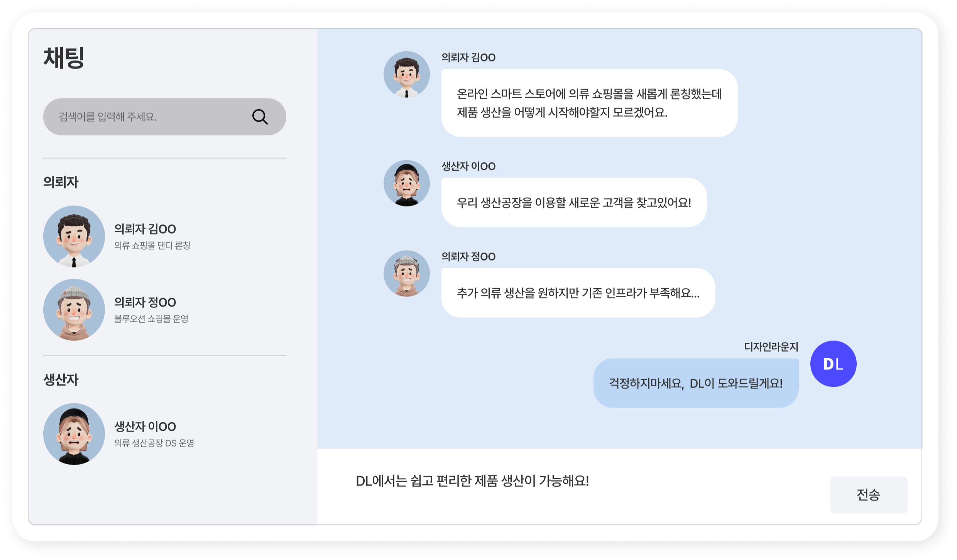Select 의뢰자 김OO contact name in sidebar
957x560 pixels.
click(x=145, y=229)
